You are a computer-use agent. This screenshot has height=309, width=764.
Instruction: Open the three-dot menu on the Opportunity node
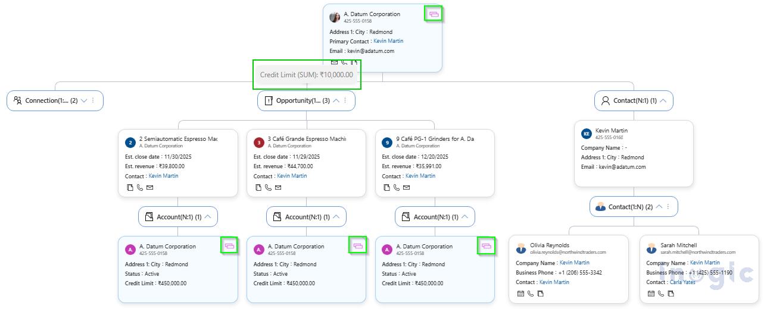(345, 100)
